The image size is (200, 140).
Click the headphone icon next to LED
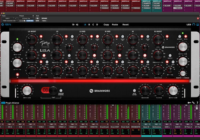point(194,24)
